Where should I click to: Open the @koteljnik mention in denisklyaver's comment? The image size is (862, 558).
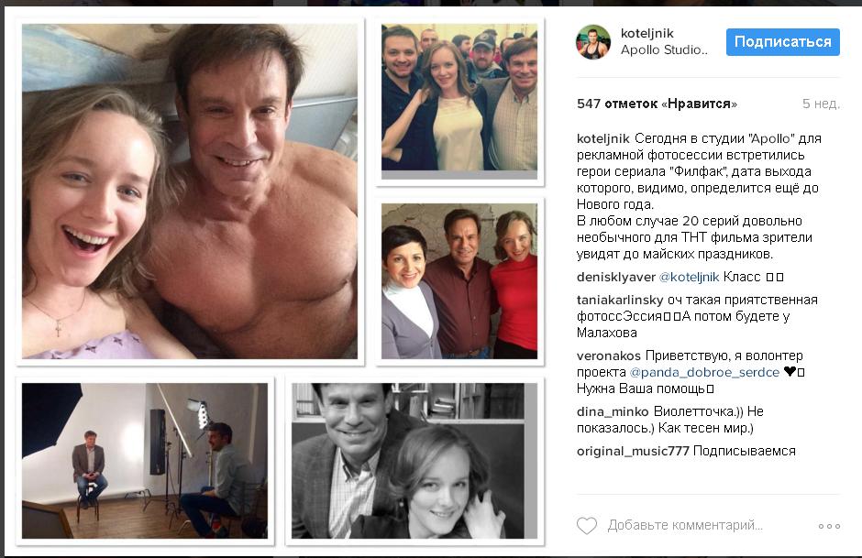(x=689, y=277)
